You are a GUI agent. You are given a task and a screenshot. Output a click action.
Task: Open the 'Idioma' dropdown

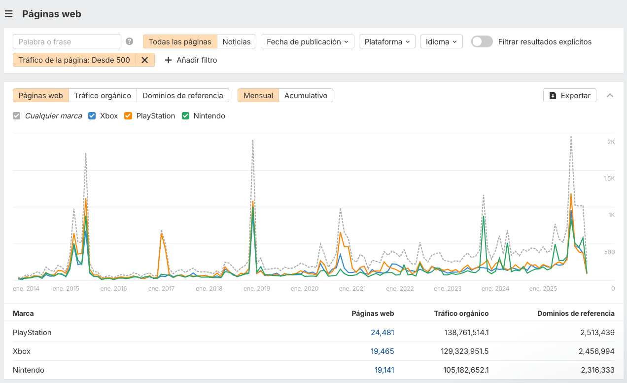click(x=441, y=41)
